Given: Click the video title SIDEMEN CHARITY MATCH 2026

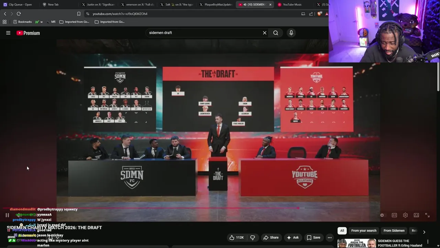Looking at the screenshot, I should 54,228.
